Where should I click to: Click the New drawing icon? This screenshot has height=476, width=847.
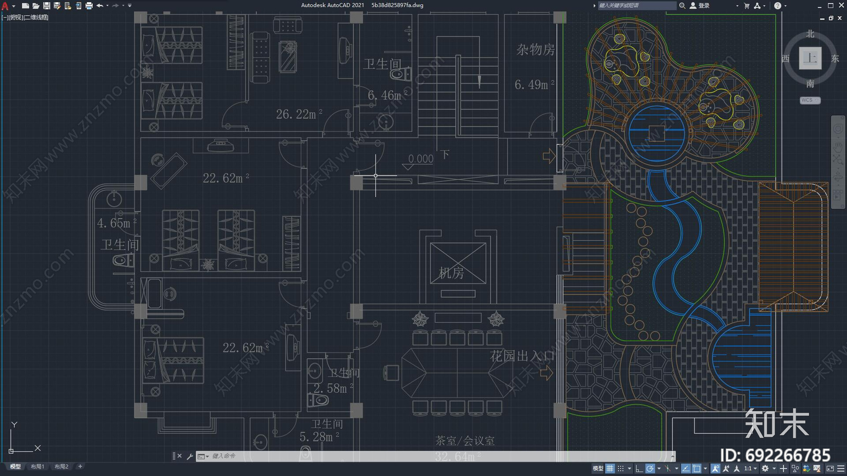pyautogui.click(x=25, y=6)
